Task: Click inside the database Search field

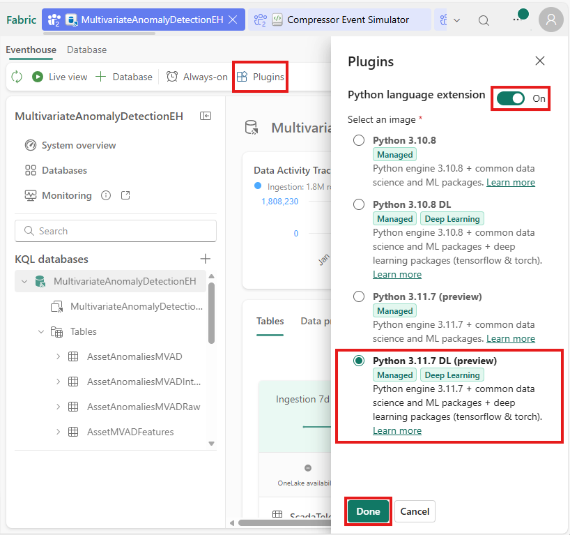Action: [115, 230]
